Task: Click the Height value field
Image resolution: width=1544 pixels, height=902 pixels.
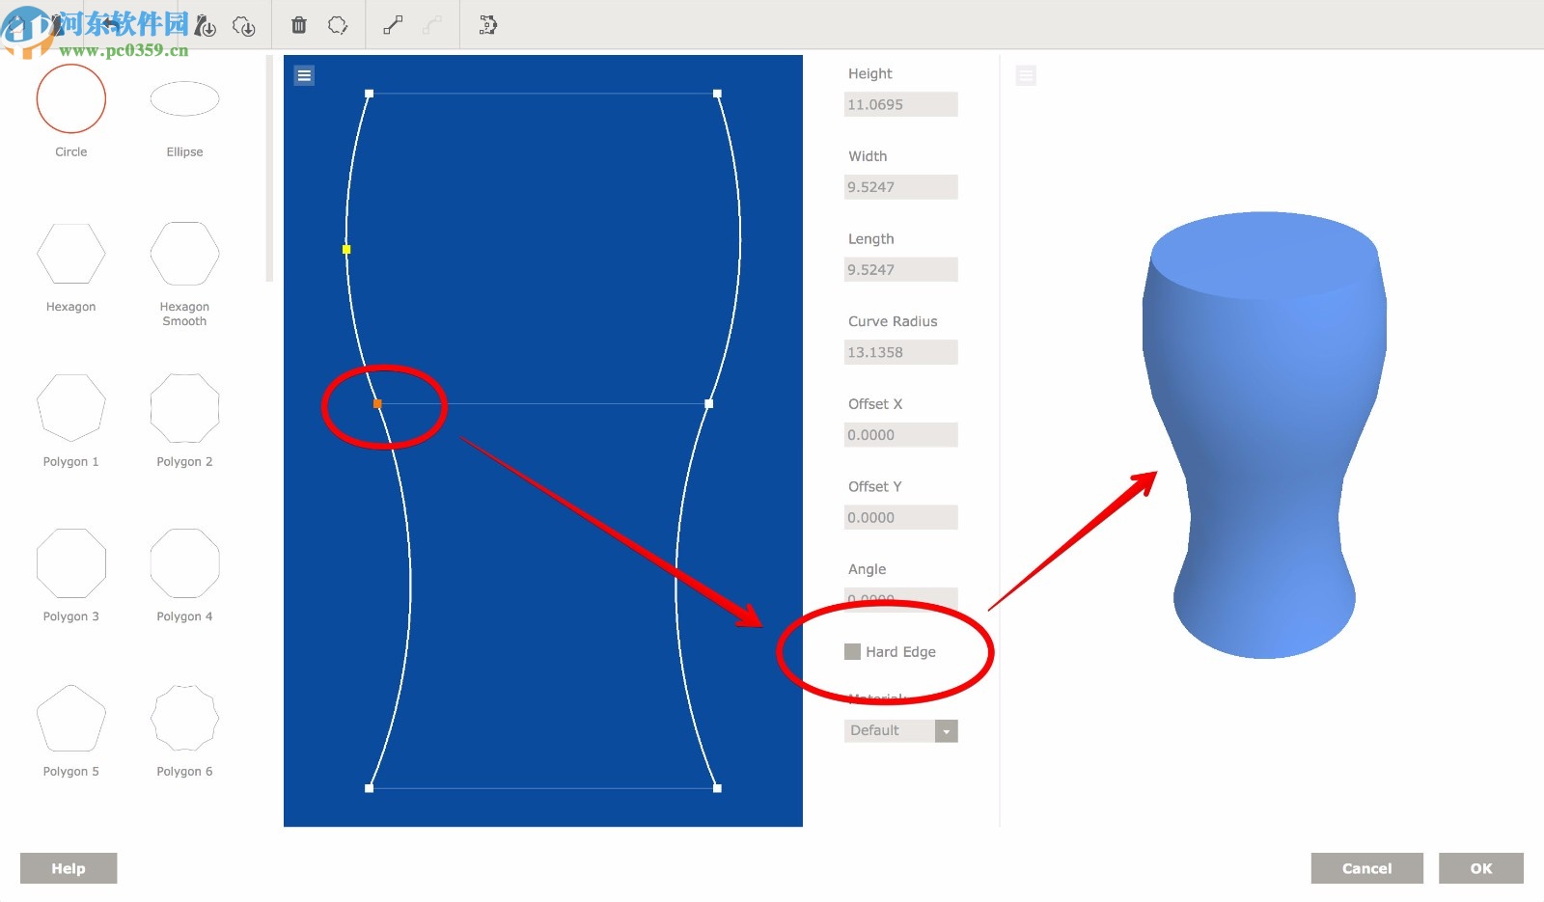Action: 900,104
